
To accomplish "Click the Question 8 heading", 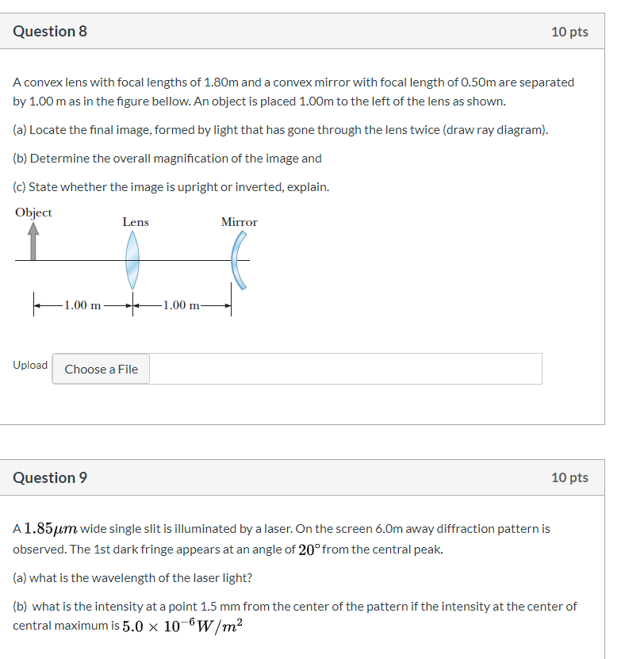I will [50, 32].
